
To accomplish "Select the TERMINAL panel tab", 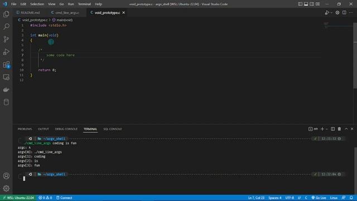I will click(x=90, y=129).
